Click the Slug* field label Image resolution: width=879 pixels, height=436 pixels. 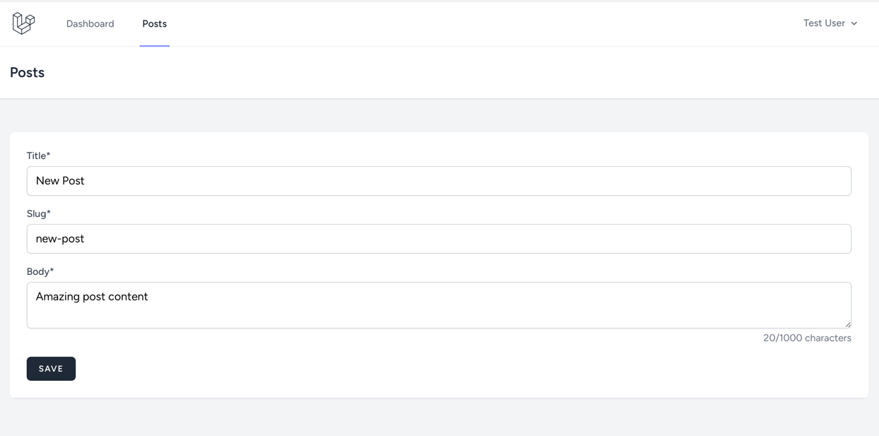click(38, 213)
